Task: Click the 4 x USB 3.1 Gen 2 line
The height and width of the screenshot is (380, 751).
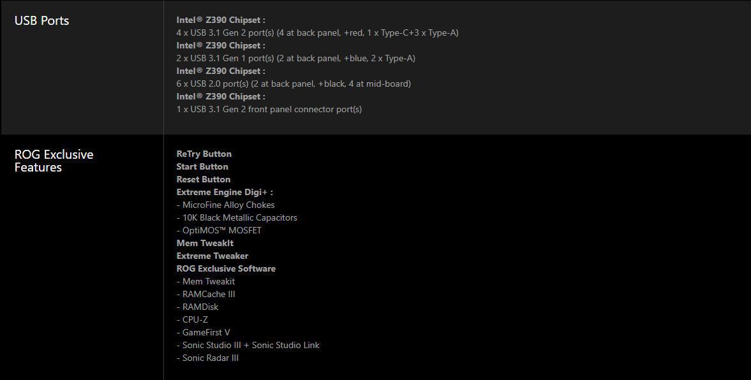Action: pos(318,33)
